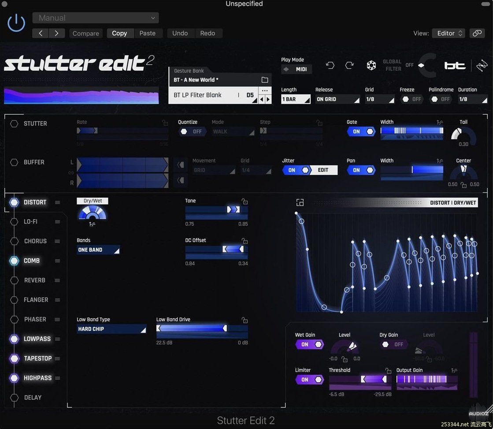Viewport: 493px width, 429px height.
Task: Click the Dry/Wet curve icon below knob
Action: 92,224
